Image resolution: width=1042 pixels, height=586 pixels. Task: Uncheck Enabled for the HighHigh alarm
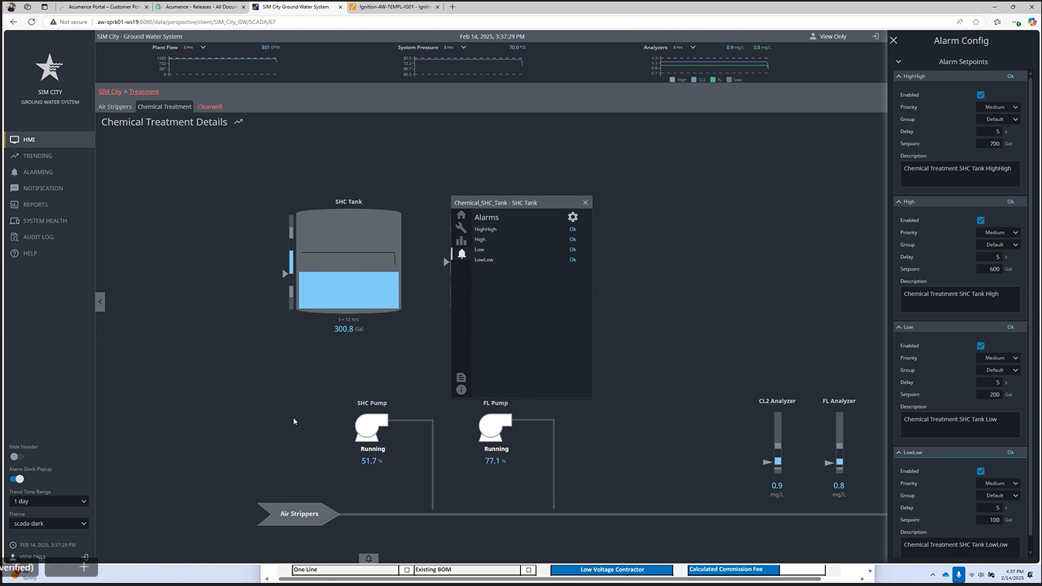[980, 95]
